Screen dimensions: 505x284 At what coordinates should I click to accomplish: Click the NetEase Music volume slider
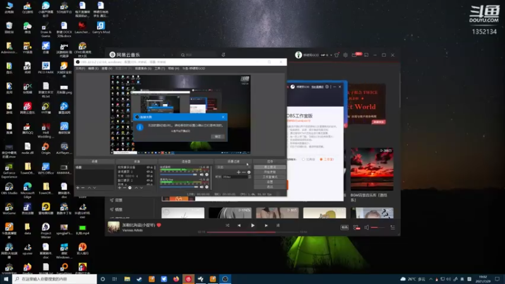coord(377,227)
